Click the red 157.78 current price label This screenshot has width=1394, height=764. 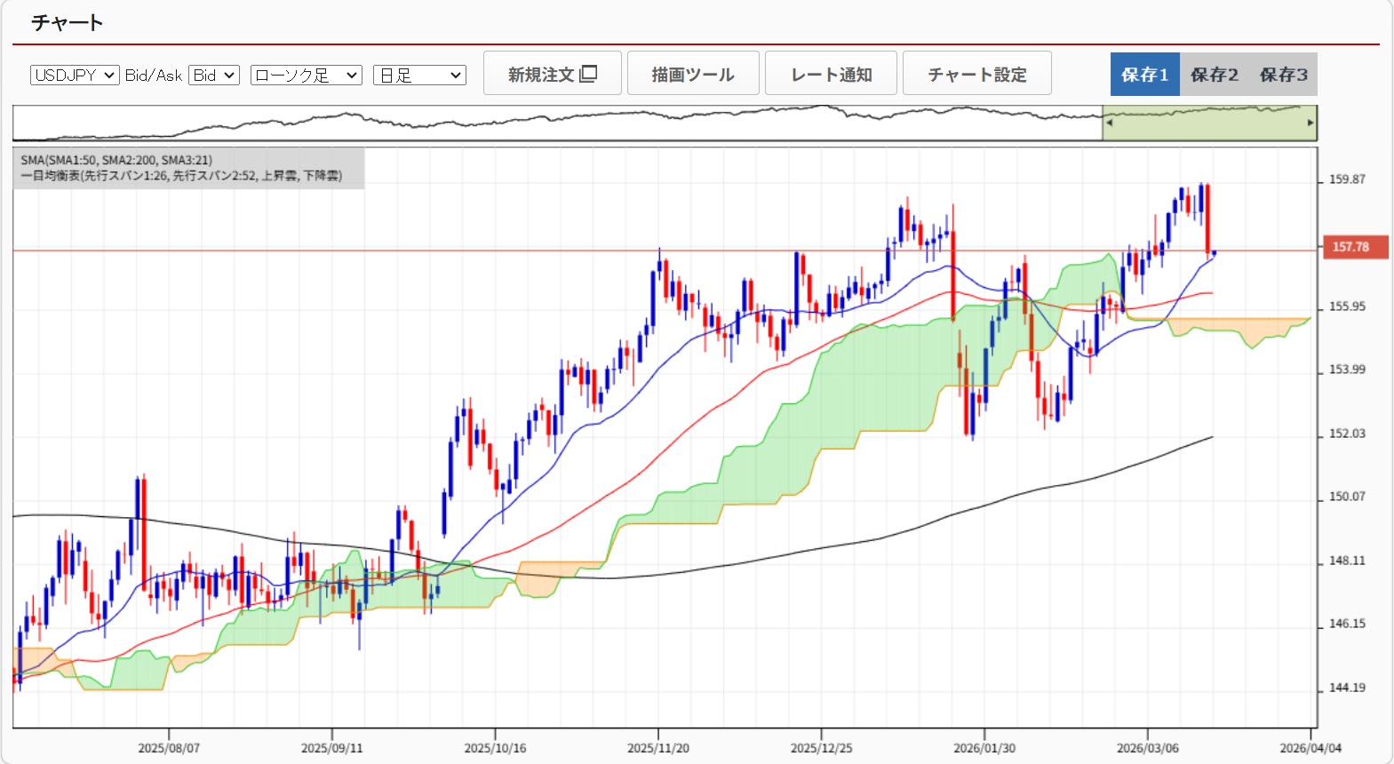pos(1350,247)
